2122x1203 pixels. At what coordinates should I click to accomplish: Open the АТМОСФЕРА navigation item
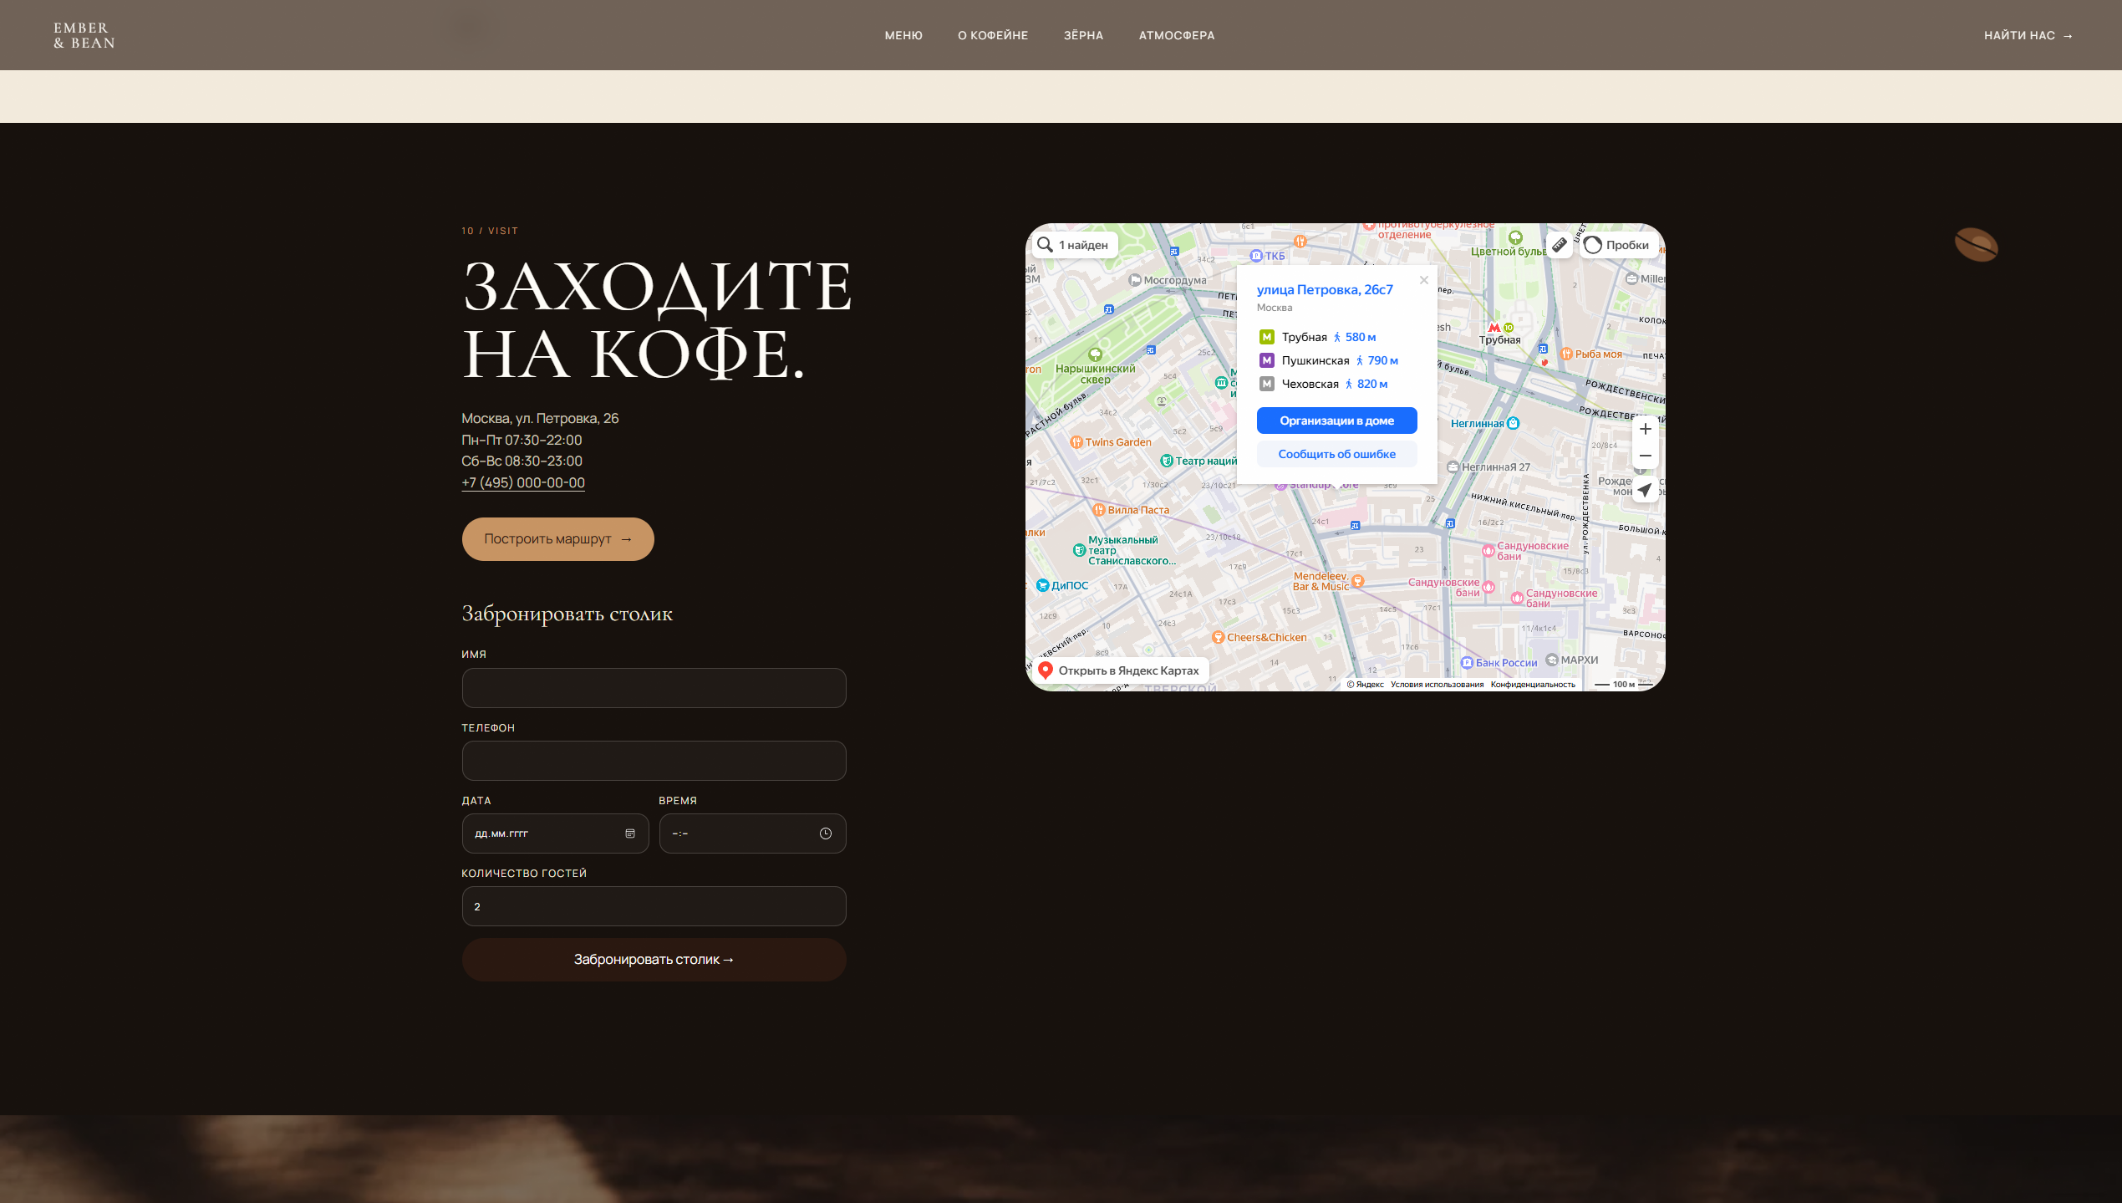coord(1177,35)
